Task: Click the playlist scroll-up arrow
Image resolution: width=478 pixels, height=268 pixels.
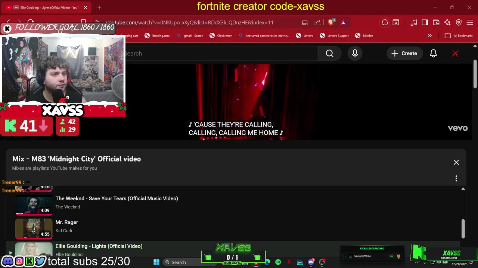Action: tap(463, 189)
